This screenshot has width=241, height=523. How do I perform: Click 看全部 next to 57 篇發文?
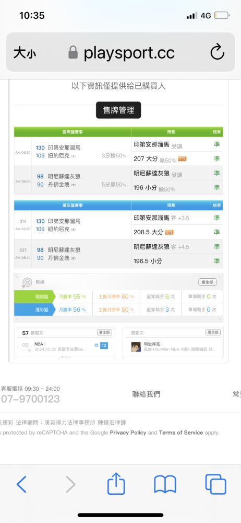104,332
